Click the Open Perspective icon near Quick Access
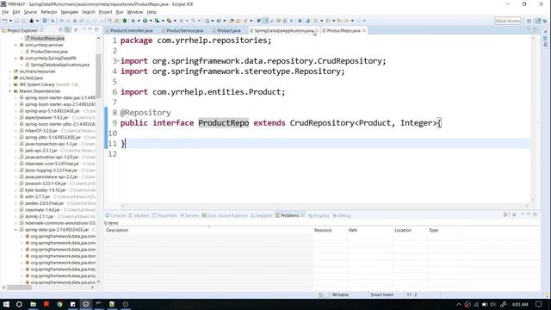 click(x=529, y=21)
